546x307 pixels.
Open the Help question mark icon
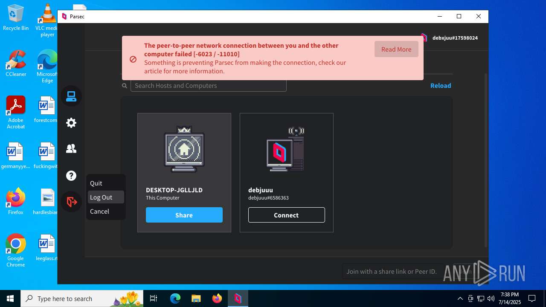coord(71,176)
